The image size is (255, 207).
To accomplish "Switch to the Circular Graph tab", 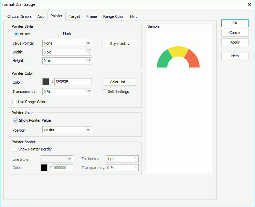I will coord(19,16).
